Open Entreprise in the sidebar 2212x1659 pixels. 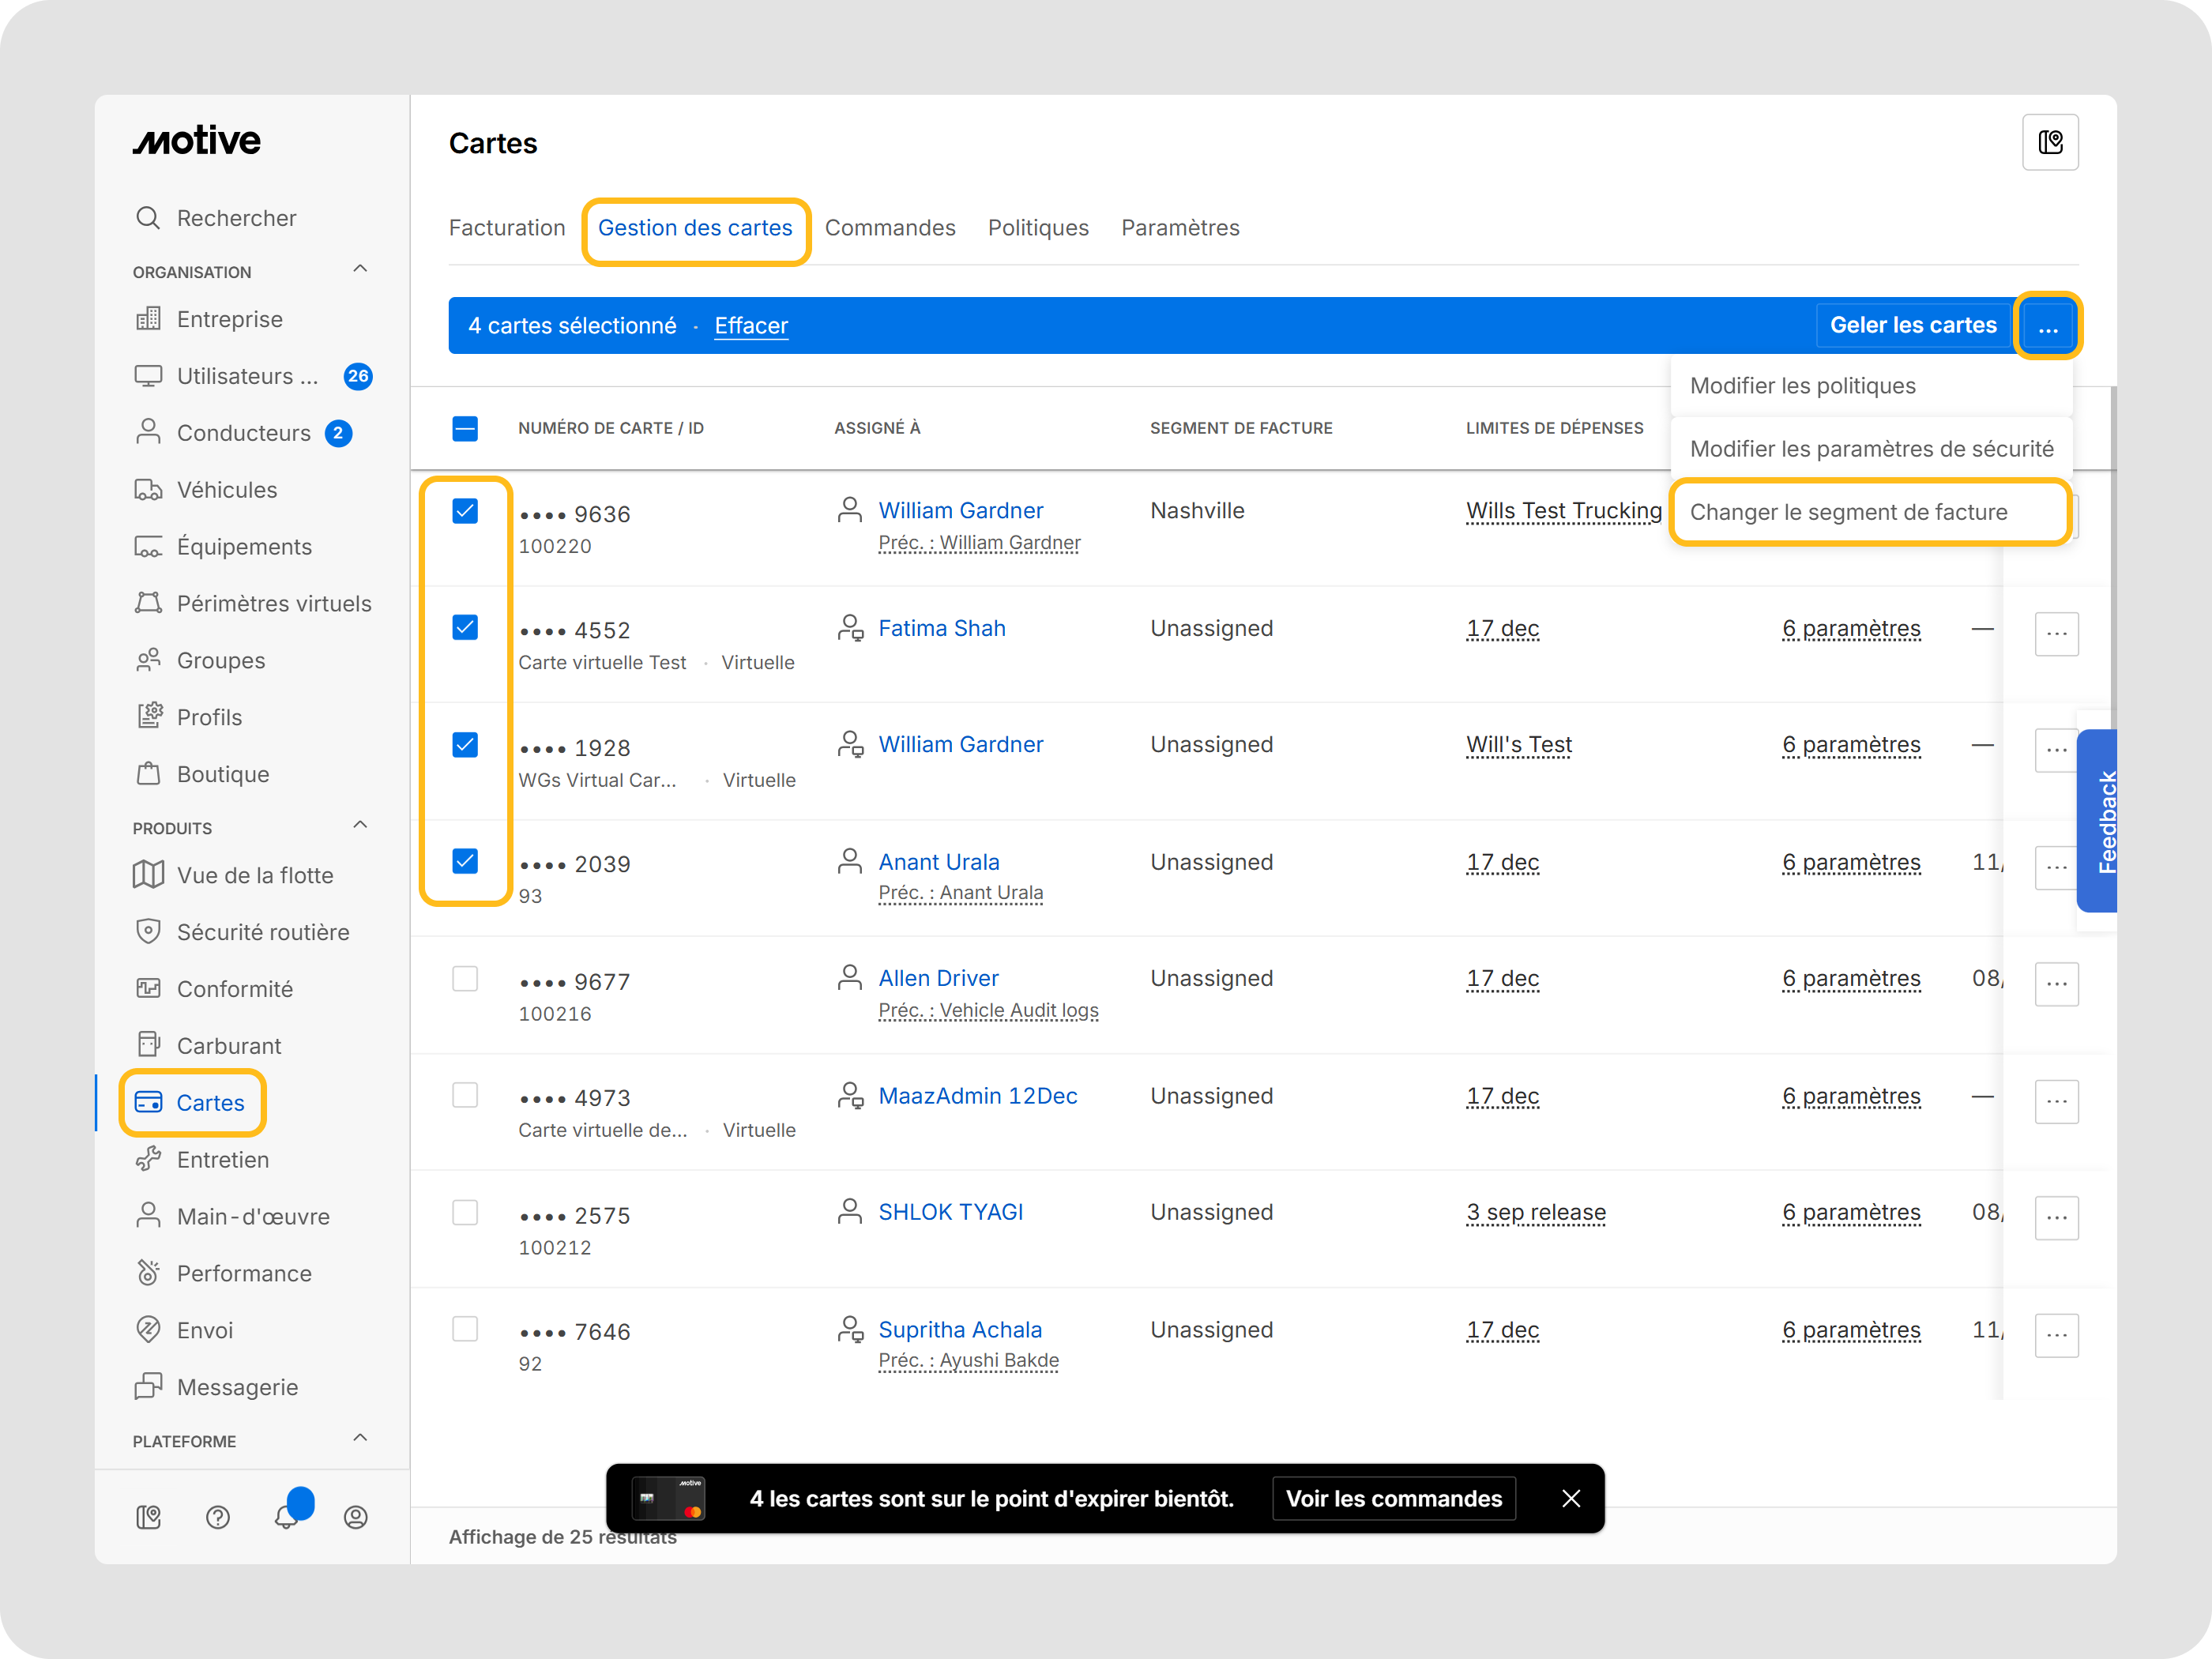click(209, 319)
